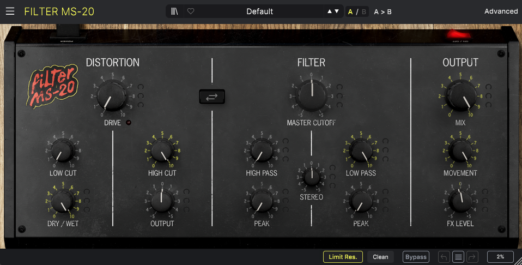This screenshot has height=265, width=522.
Task: Click the MOVEMENT knob
Action: (460, 150)
